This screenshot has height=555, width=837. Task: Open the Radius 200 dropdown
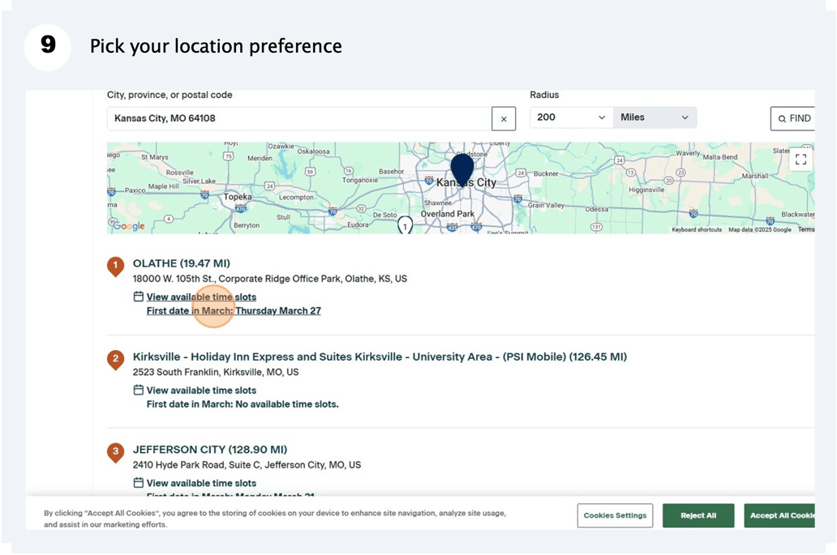(571, 117)
